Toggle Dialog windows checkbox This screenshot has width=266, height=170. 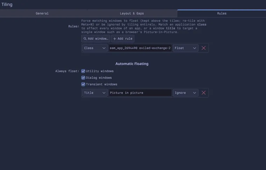coord(83,77)
